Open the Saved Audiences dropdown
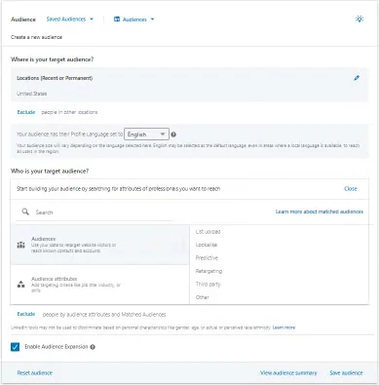The width and height of the screenshot is (379, 385). click(70, 19)
